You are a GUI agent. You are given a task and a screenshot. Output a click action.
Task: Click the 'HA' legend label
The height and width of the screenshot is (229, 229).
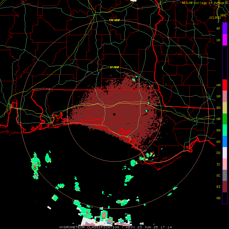[218, 85]
